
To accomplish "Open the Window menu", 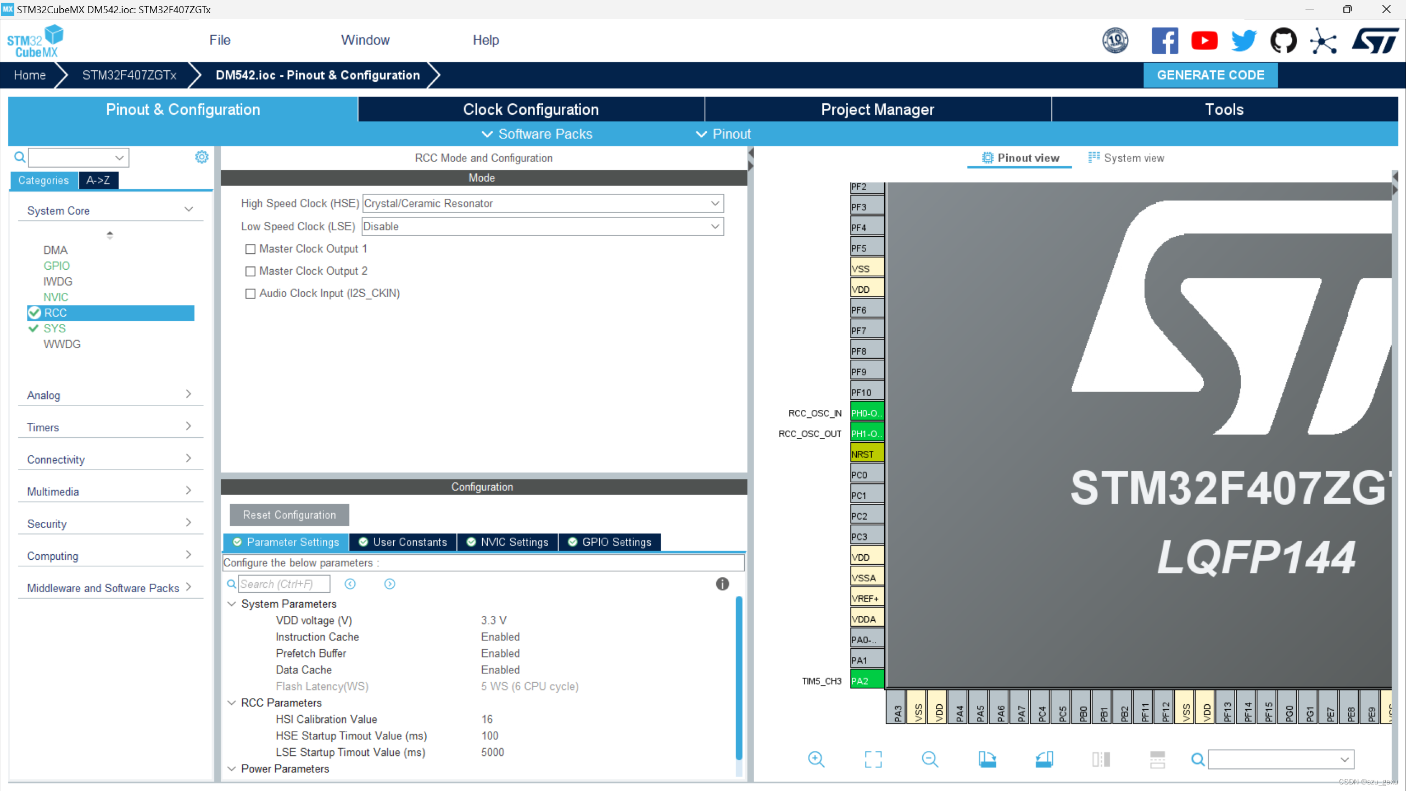I will click(x=365, y=40).
